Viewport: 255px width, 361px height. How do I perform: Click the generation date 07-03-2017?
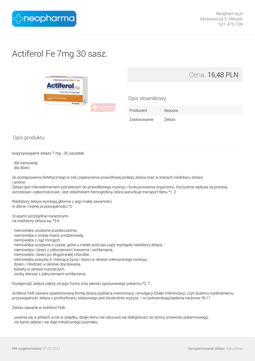point(51,348)
